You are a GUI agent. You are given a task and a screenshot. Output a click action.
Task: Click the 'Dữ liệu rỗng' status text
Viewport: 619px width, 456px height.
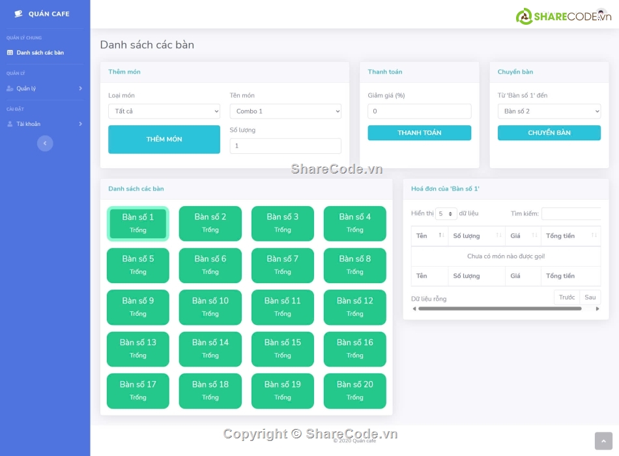click(429, 299)
